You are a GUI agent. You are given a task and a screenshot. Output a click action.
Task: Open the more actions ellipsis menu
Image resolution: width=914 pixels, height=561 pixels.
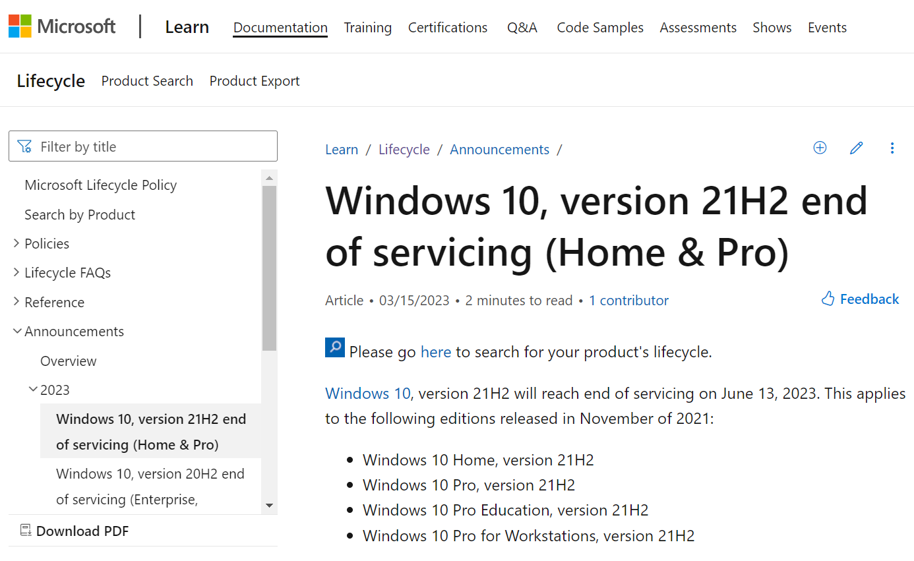(x=892, y=148)
